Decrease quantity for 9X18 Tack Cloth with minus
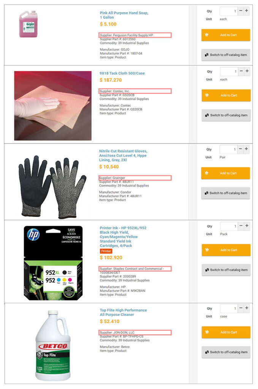Image resolution: width=258 pixels, height=389 pixels. pyautogui.click(x=241, y=71)
